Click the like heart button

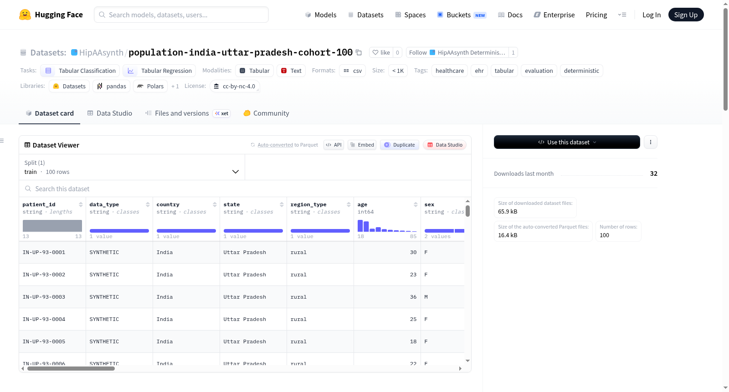pos(381,53)
